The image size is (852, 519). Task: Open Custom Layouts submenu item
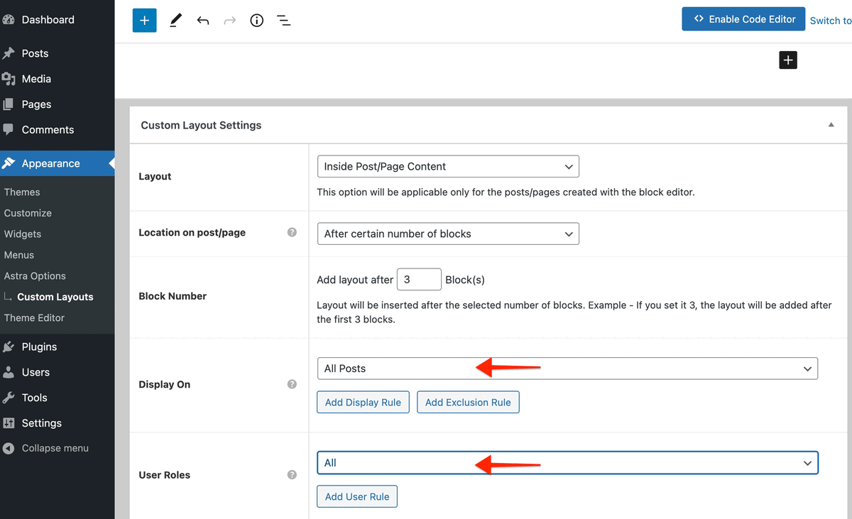(x=55, y=297)
